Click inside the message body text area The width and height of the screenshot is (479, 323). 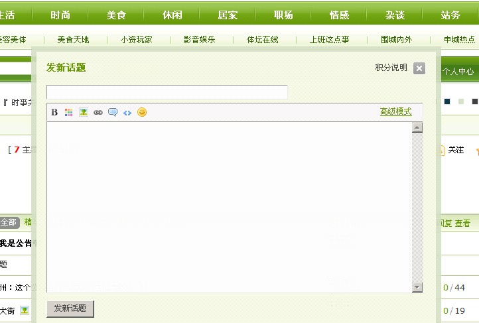[x=229, y=207]
